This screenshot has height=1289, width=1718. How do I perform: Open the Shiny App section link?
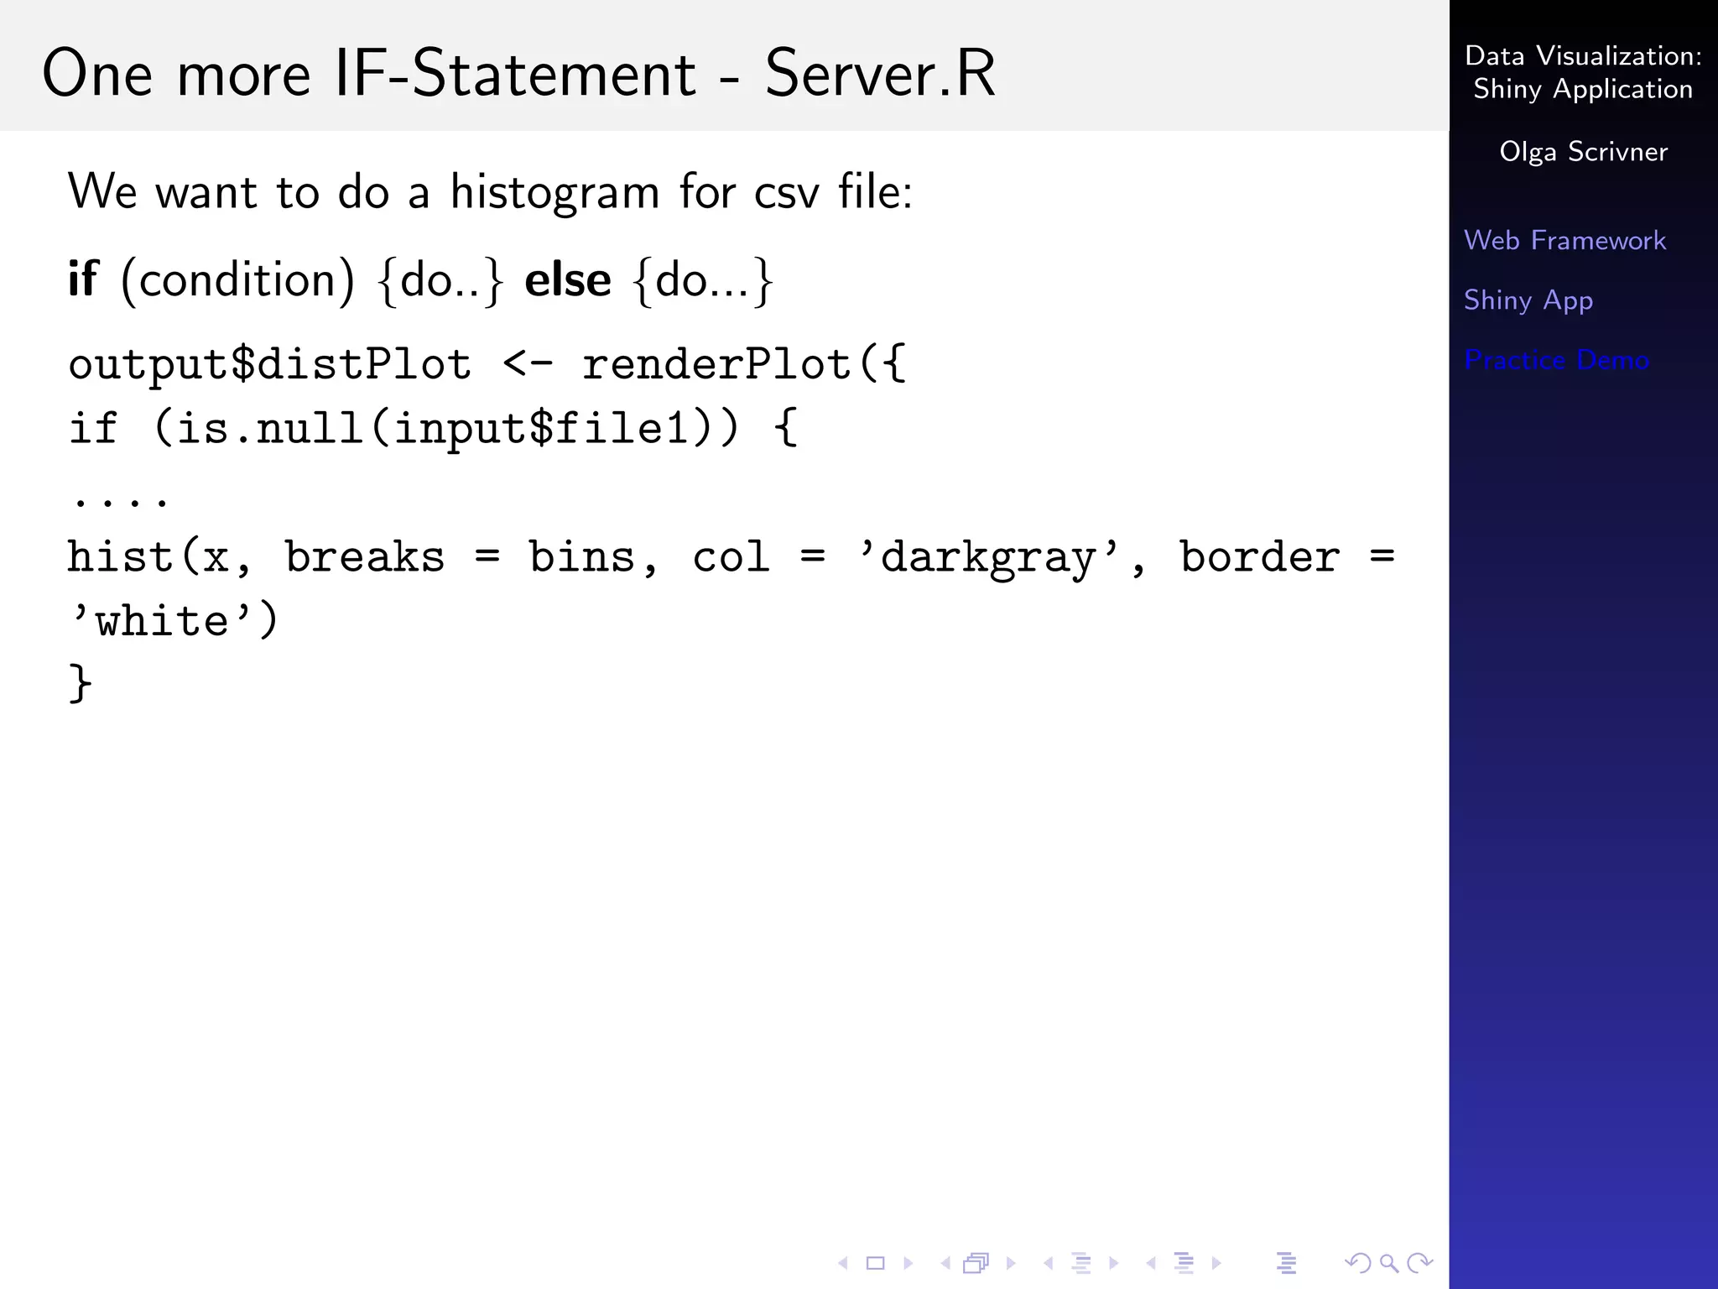tap(1528, 300)
